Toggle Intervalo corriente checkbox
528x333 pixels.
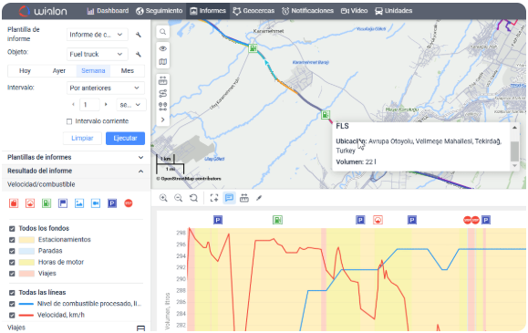[69, 121]
